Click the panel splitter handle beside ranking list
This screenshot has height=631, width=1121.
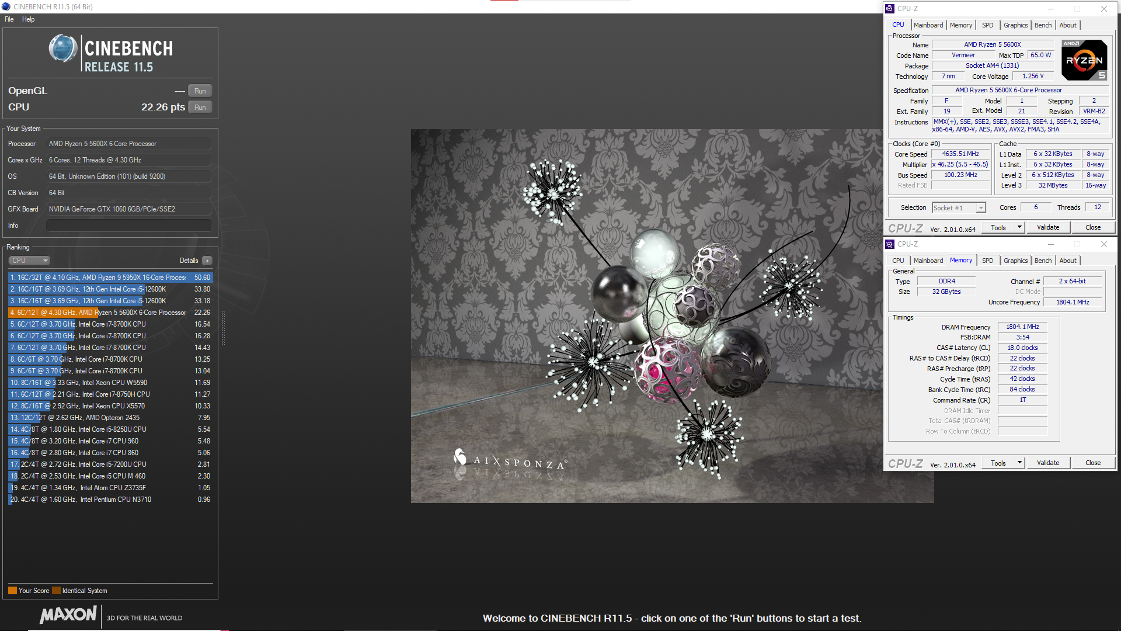click(x=223, y=327)
